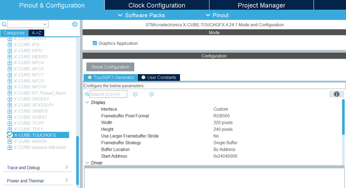Click the download icon beside X-CUBE-MEMS1

click(10, 57)
